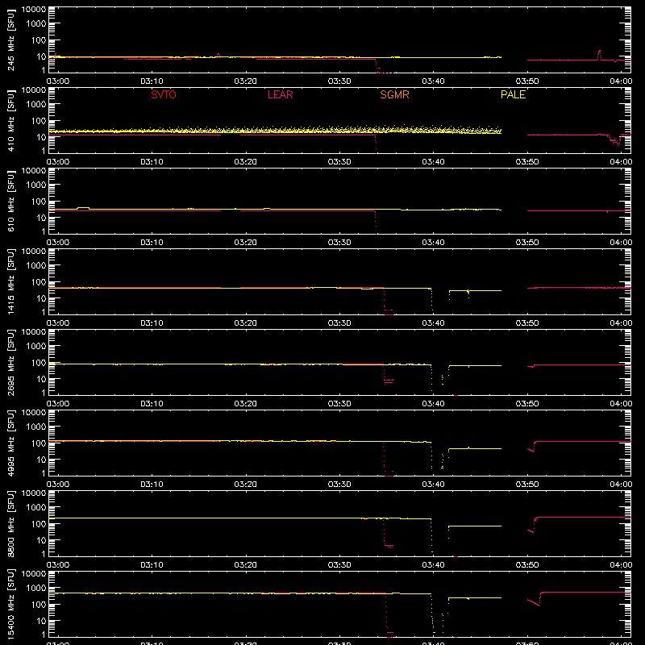Screen dimensions: 645x645
Task: Click the pink LEAR station label
Action: pyautogui.click(x=280, y=94)
